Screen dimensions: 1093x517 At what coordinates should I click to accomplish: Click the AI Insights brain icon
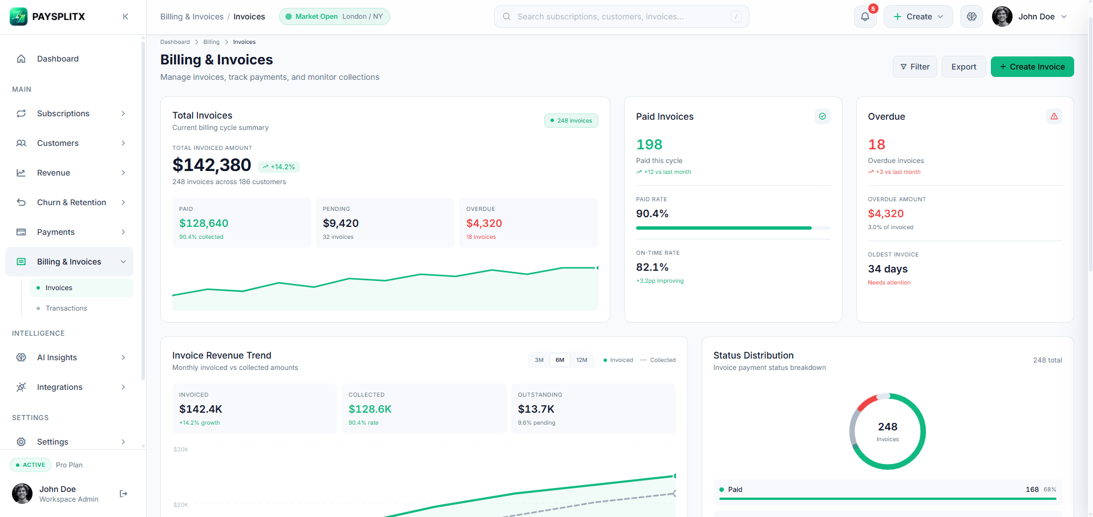tap(21, 357)
